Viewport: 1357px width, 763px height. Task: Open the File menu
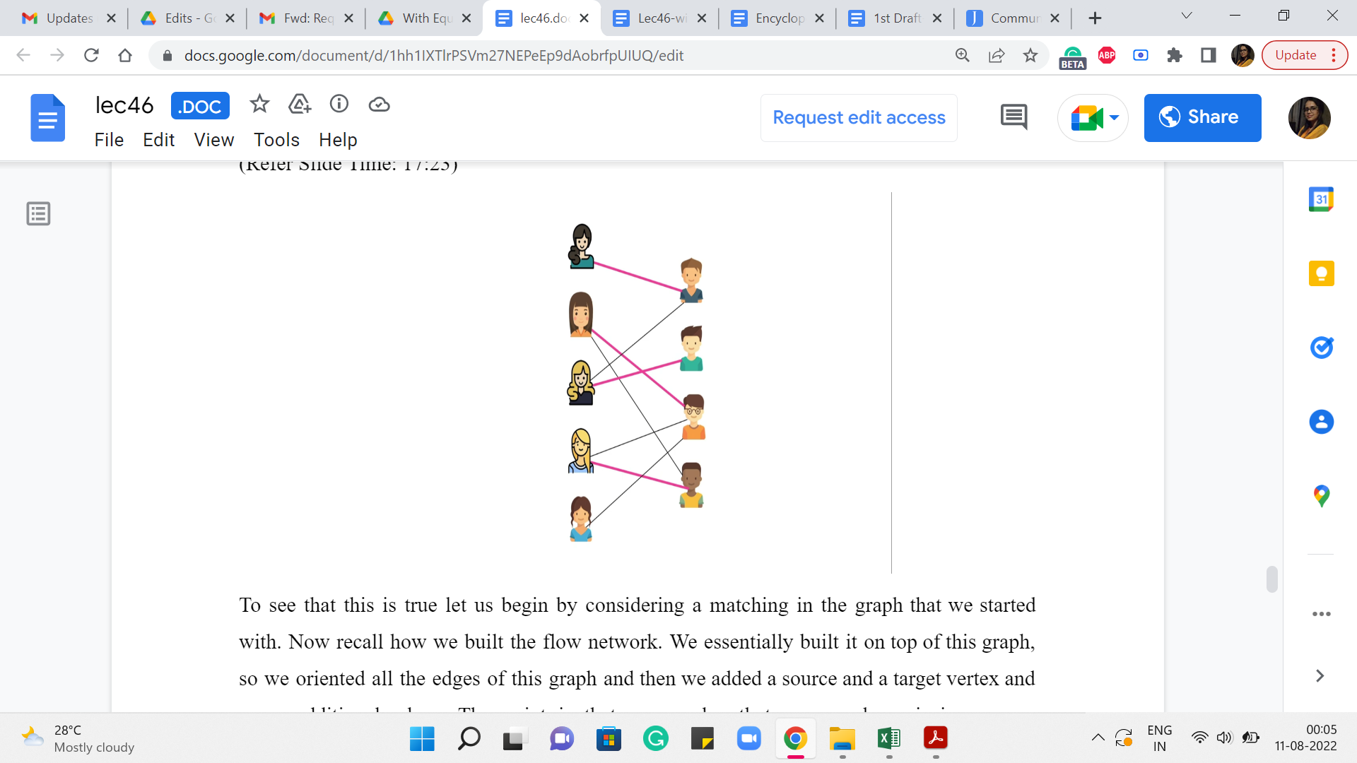pos(109,140)
